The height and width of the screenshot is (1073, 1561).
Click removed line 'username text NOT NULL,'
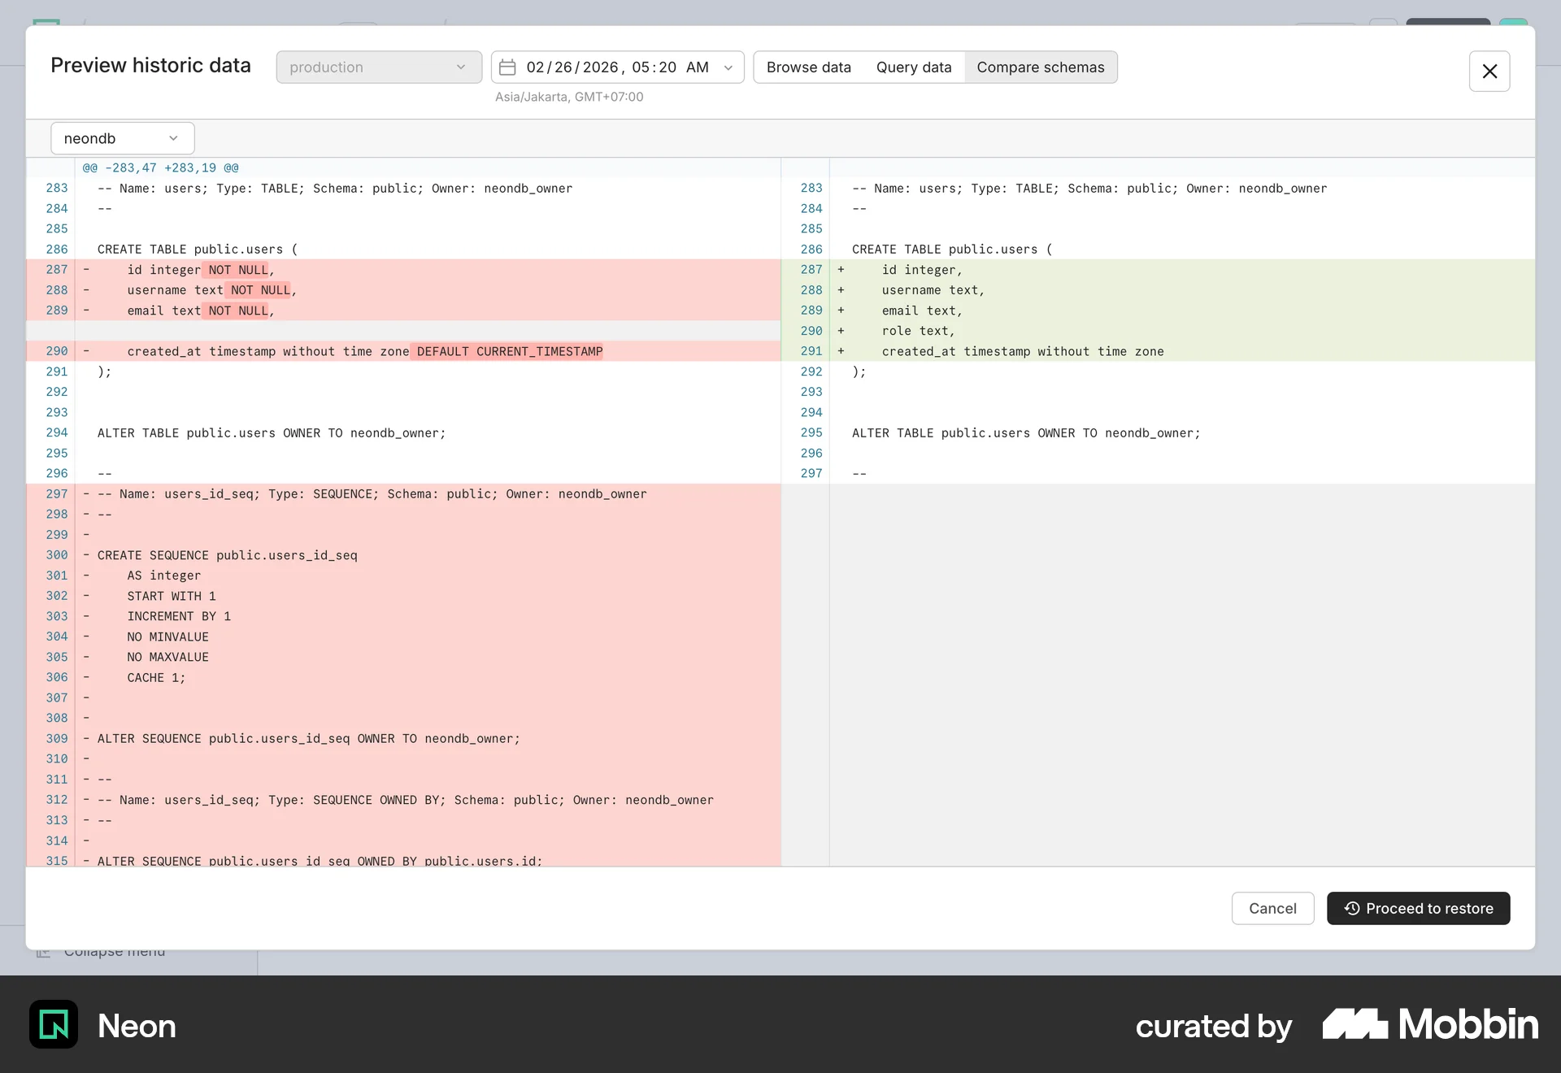coord(403,290)
